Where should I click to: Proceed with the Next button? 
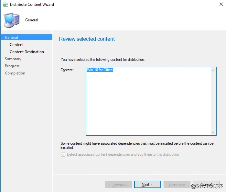tap(147, 184)
